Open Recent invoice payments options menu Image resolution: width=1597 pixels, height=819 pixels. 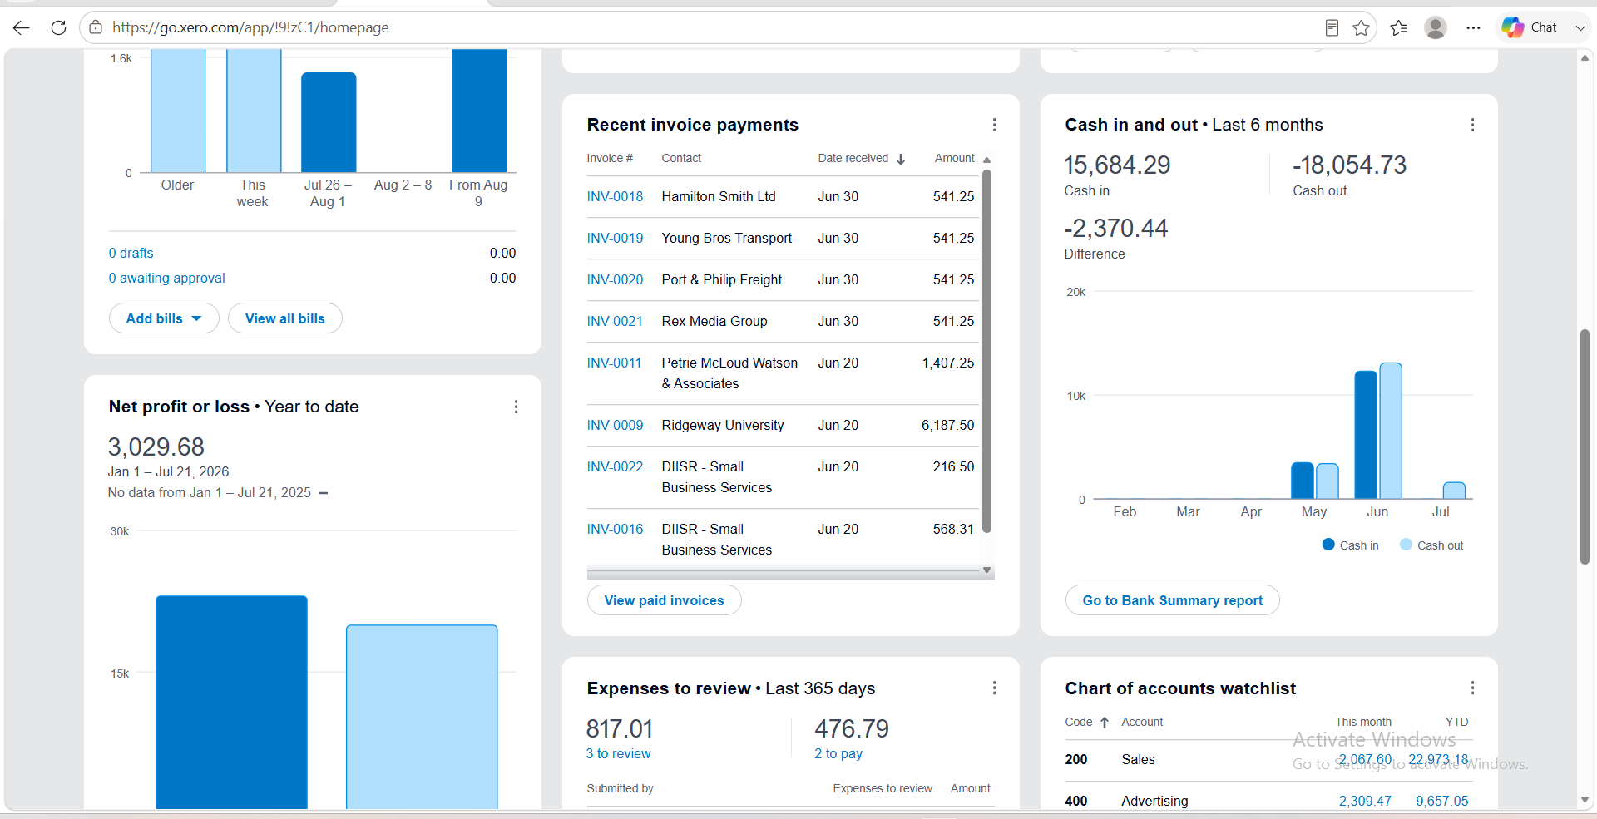(994, 125)
